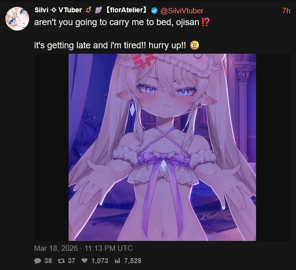Click the reply speech bubble icon
This screenshot has height=270, width=296.
[x=37, y=261]
